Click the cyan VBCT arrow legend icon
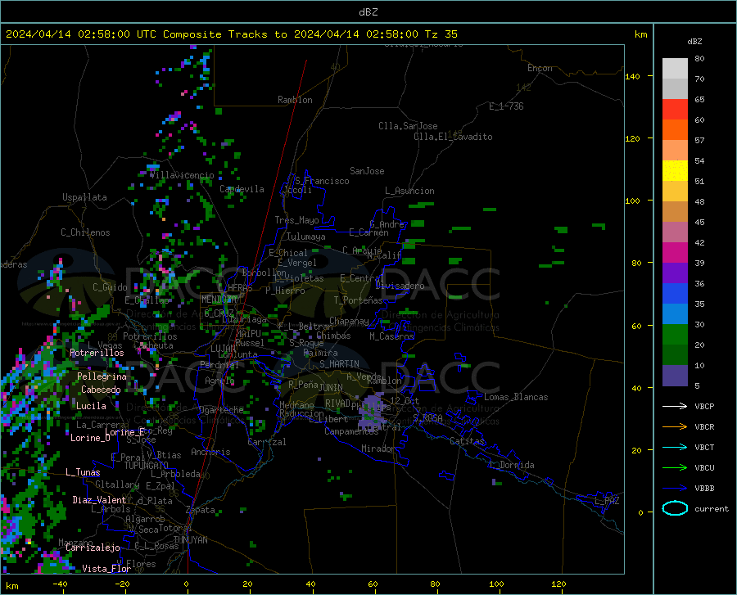 (675, 447)
